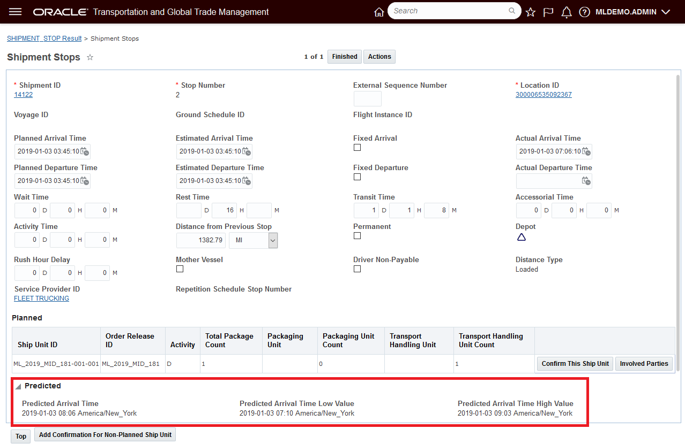Collapse the Predicted section
The image size is (685, 444).
click(18, 386)
